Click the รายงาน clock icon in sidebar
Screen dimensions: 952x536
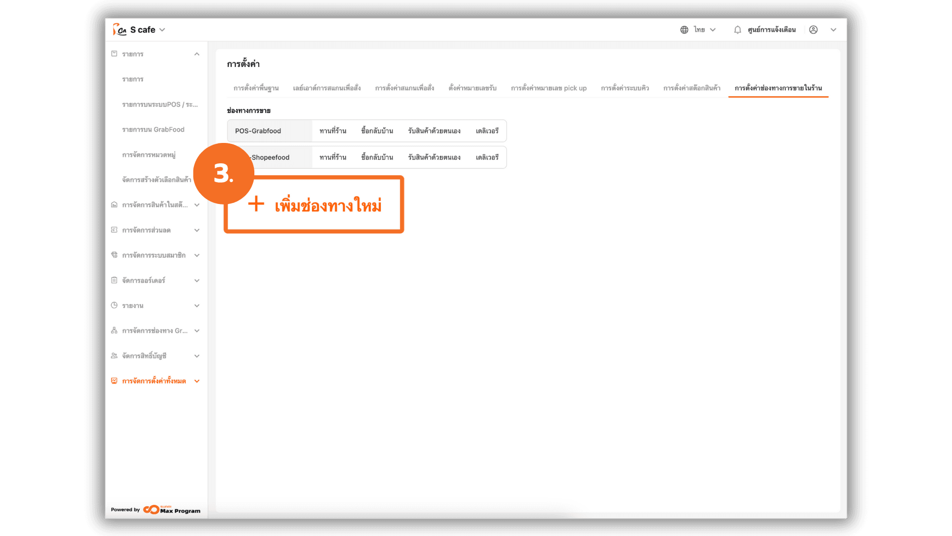tap(114, 305)
